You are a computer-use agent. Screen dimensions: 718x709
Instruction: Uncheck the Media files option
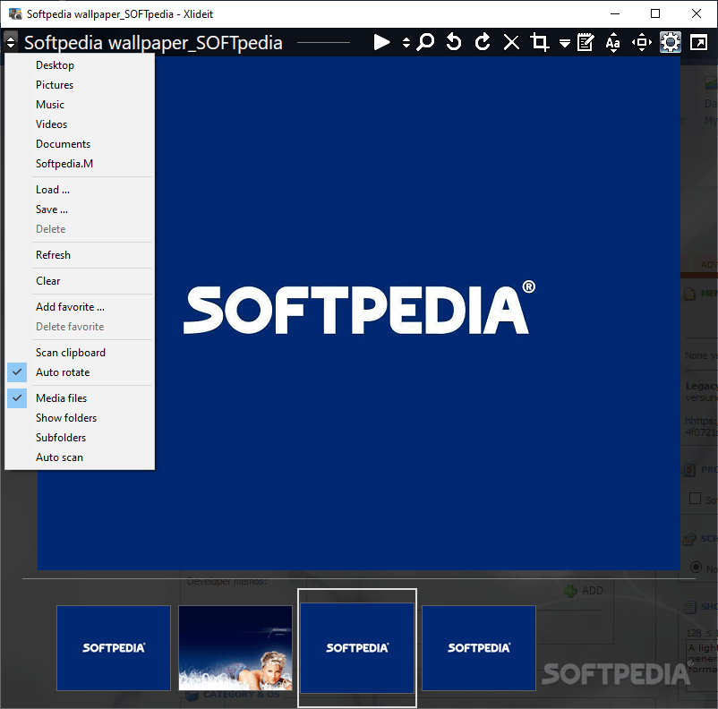coord(62,397)
